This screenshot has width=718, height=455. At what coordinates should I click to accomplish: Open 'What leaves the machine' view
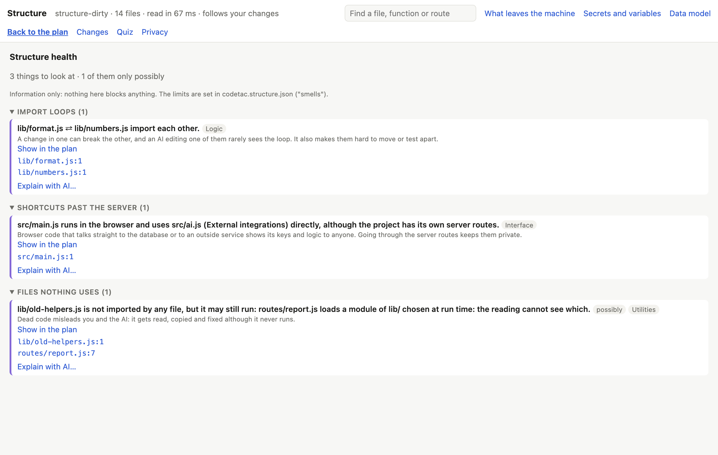pyautogui.click(x=530, y=13)
